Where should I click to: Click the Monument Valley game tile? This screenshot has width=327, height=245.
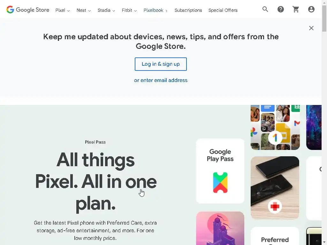click(x=220, y=228)
